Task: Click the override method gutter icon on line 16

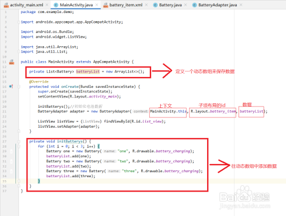Action: click(x=11, y=87)
